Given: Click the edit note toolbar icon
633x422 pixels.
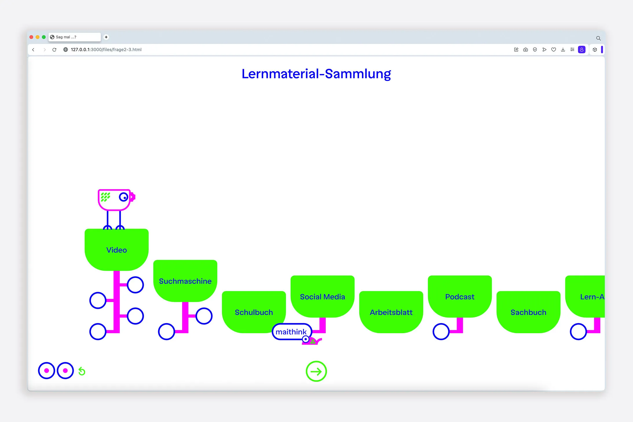Looking at the screenshot, I should click(516, 49).
